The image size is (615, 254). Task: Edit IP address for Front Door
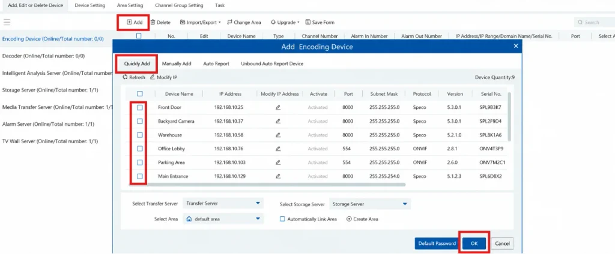click(x=278, y=107)
